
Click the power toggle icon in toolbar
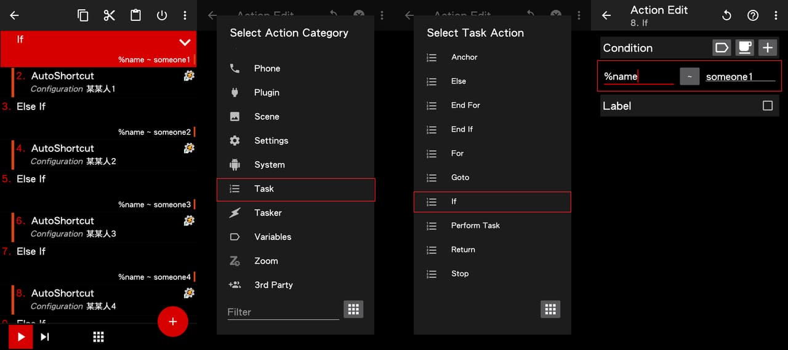coord(162,15)
